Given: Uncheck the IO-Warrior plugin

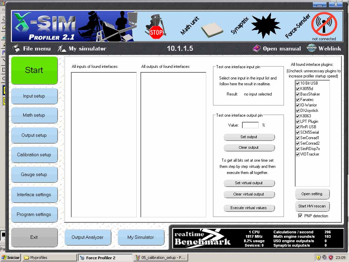Looking at the screenshot, I should 298,105.
